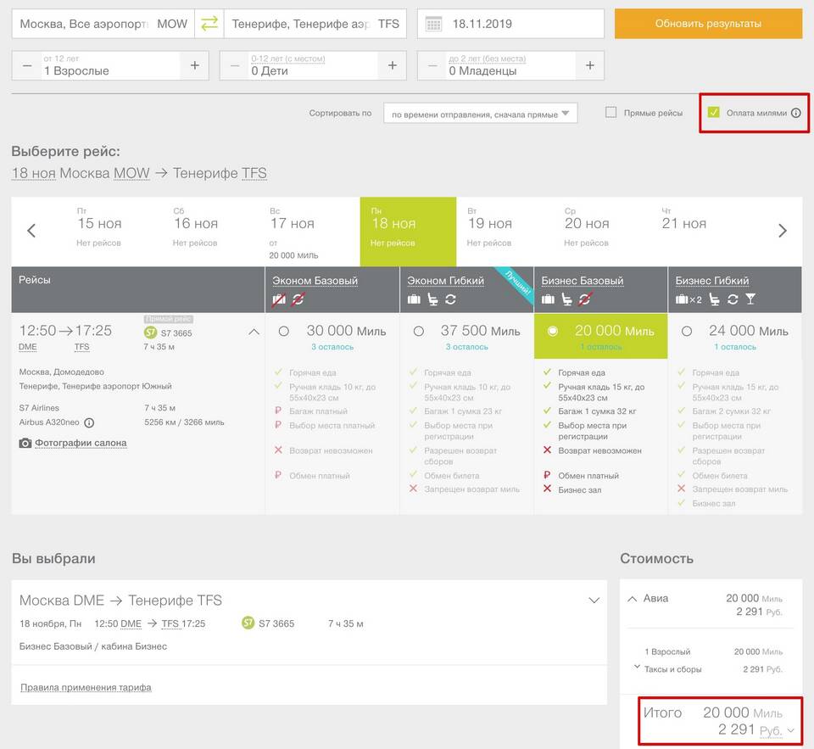Collapse flight details chevron near S7 3665

click(x=254, y=332)
